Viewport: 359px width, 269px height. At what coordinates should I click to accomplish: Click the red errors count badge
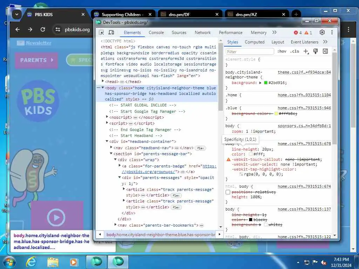298,33
